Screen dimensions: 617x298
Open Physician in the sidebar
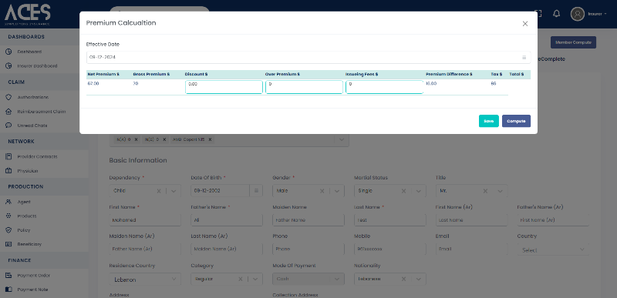[x=28, y=171]
